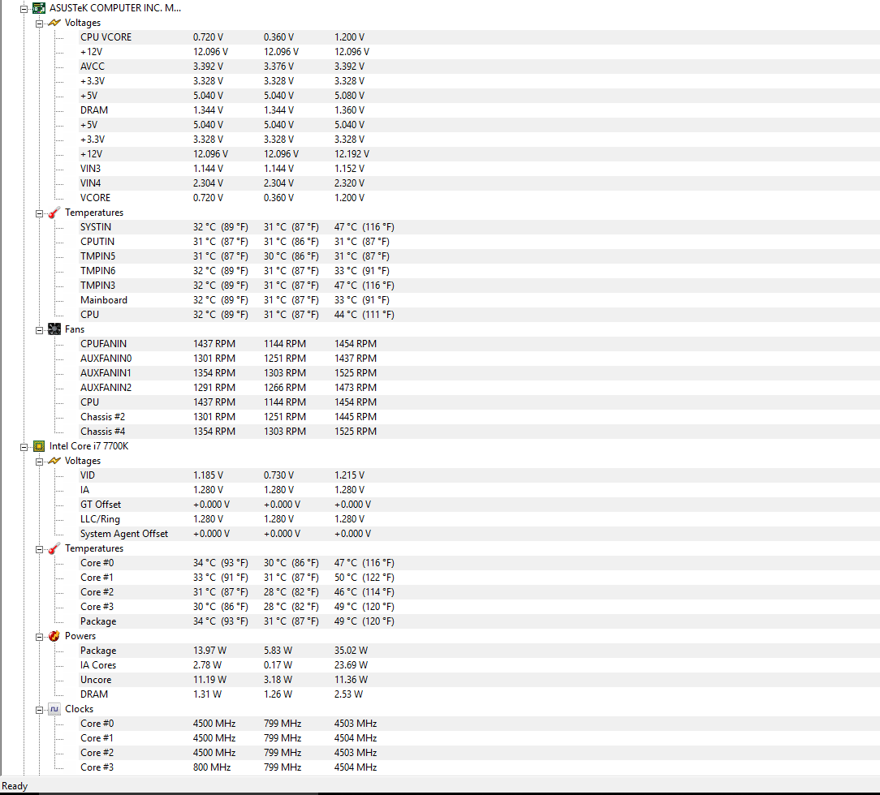
Task: Click the DRAM voltage row label at 1.344 V
Action: 93,110
